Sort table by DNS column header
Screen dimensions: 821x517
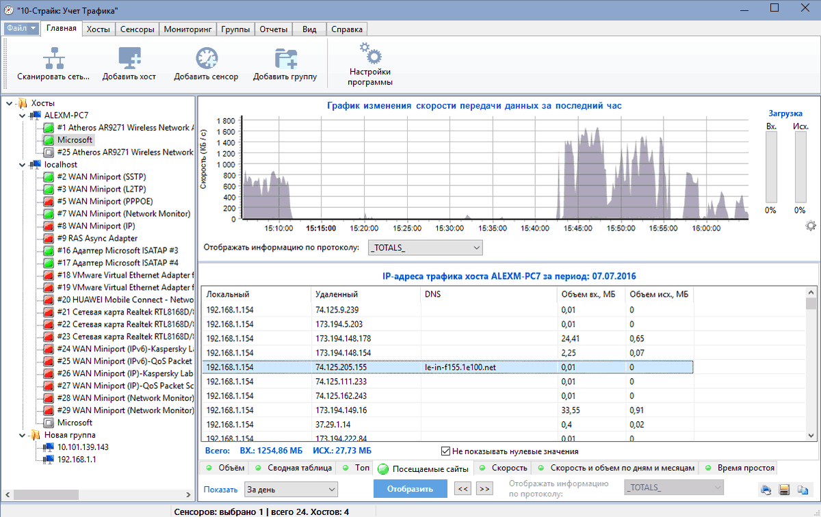tap(489, 295)
